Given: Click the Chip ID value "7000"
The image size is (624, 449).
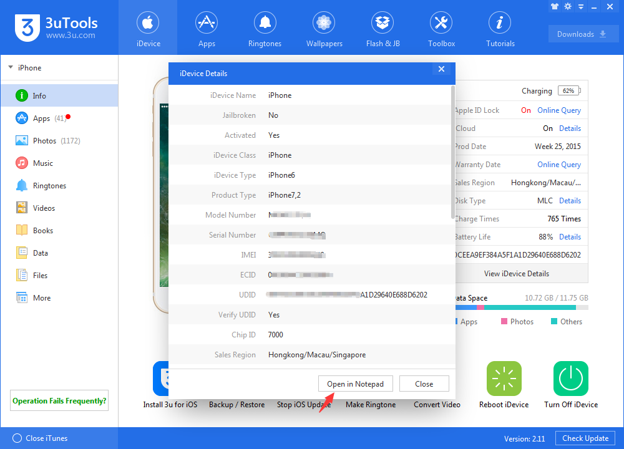Looking at the screenshot, I should tap(275, 335).
